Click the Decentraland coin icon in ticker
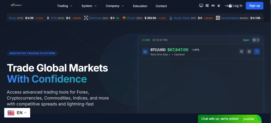The height and width of the screenshot is (123, 271). click(x=218, y=18)
